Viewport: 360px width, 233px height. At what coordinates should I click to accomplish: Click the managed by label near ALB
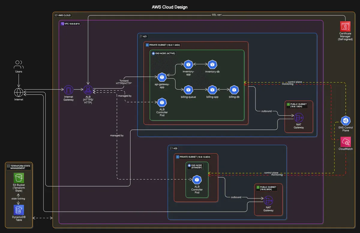(125, 96)
